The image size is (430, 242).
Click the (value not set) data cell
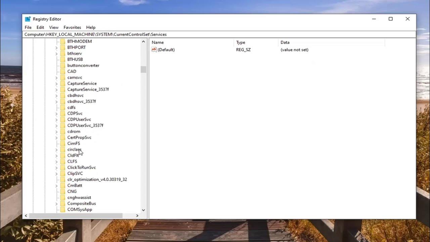tap(295, 50)
